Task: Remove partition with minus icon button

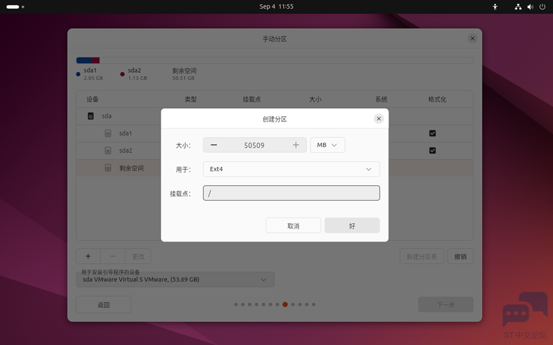Action: coord(113,256)
